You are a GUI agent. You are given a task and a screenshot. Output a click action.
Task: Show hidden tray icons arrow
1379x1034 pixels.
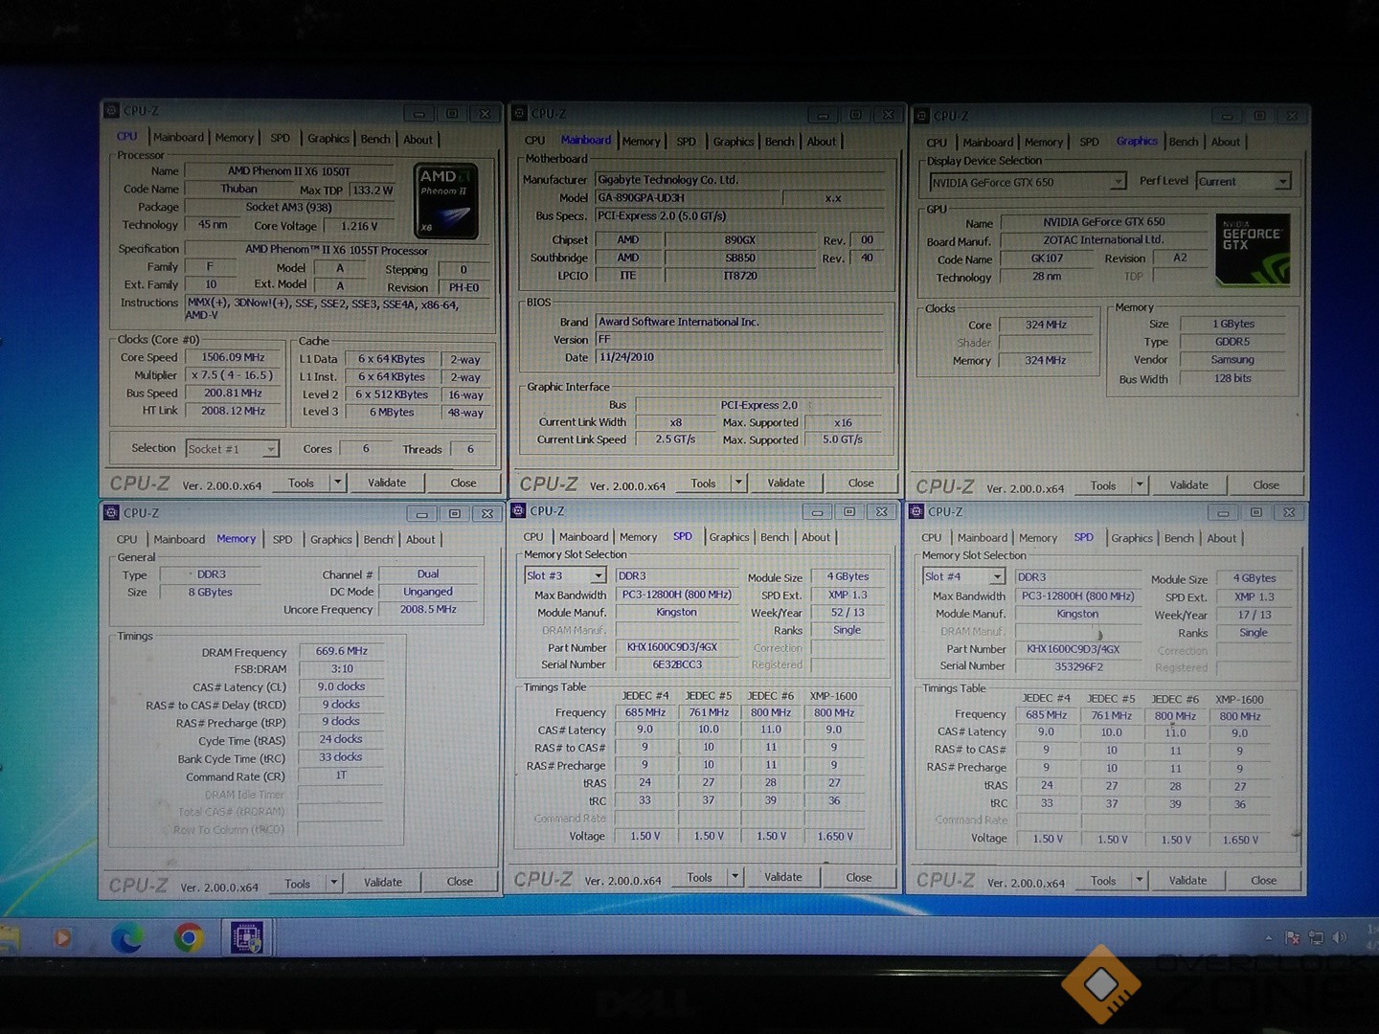1269,937
